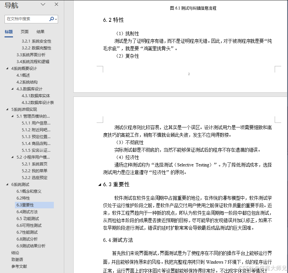The height and width of the screenshot is (273, 288).
Task: Go to 6.1概念和意义 heading
Action: click(x=29, y=191)
